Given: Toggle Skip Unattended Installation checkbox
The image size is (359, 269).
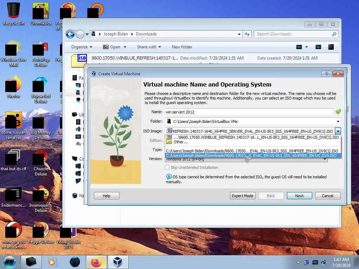Looking at the screenshot, I should tap(167, 167).
